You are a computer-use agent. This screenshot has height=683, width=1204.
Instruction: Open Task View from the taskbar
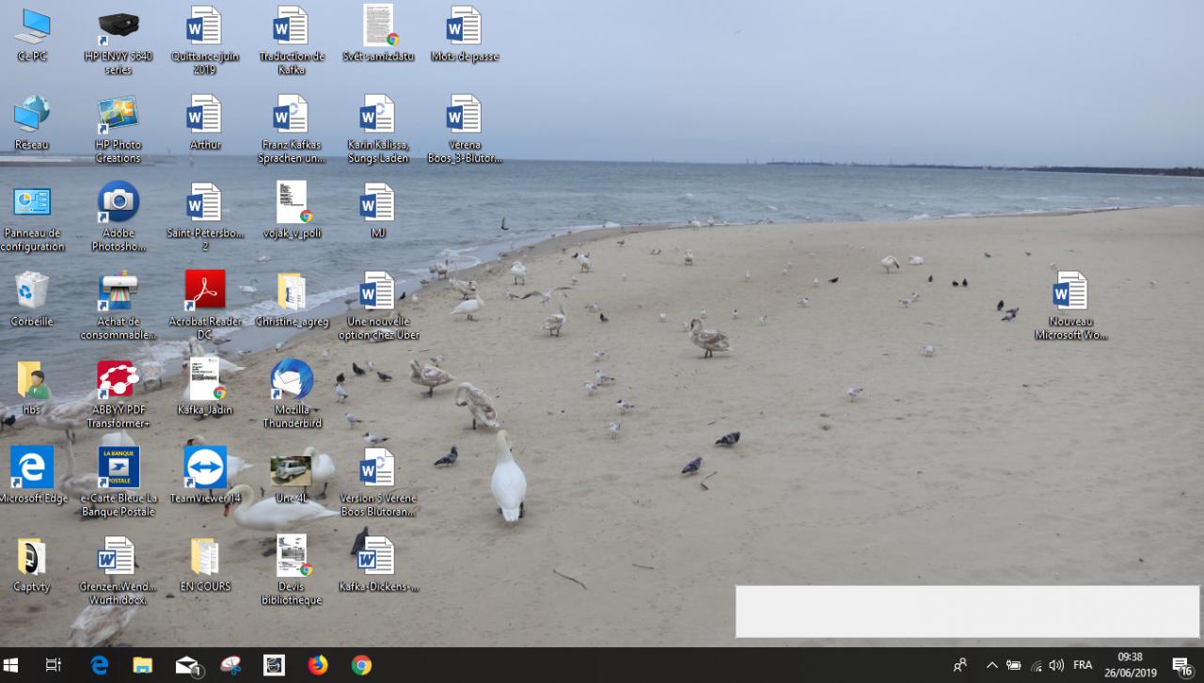pyautogui.click(x=54, y=665)
